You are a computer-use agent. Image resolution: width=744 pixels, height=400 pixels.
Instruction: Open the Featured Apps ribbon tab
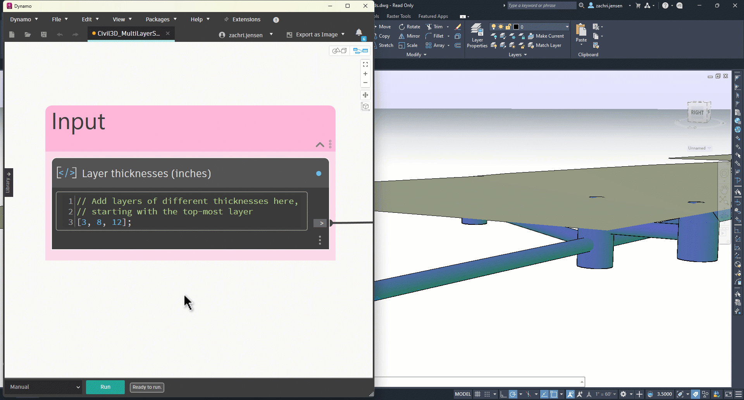click(x=433, y=16)
